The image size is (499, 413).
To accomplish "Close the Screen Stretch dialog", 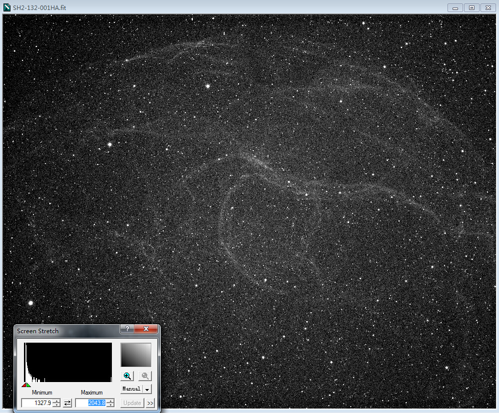I will (146, 329).
